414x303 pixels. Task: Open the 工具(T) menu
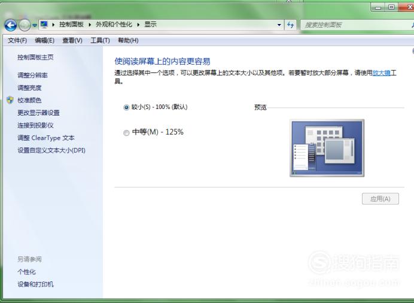coord(100,40)
